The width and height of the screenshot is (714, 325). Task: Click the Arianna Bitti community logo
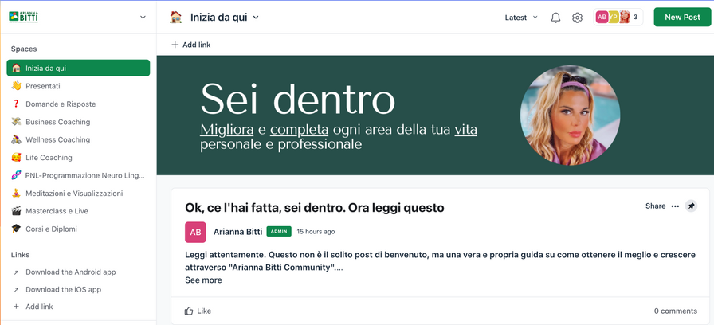point(24,17)
